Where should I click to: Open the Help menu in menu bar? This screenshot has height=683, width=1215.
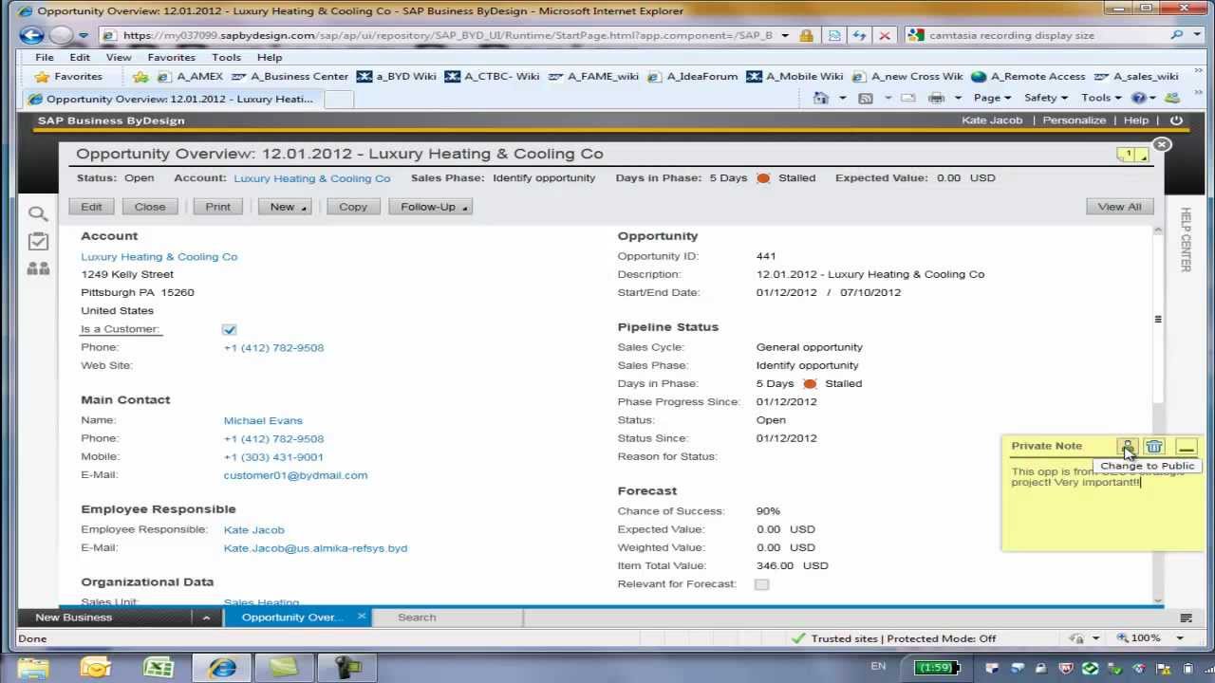pyautogui.click(x=270, y=57)
